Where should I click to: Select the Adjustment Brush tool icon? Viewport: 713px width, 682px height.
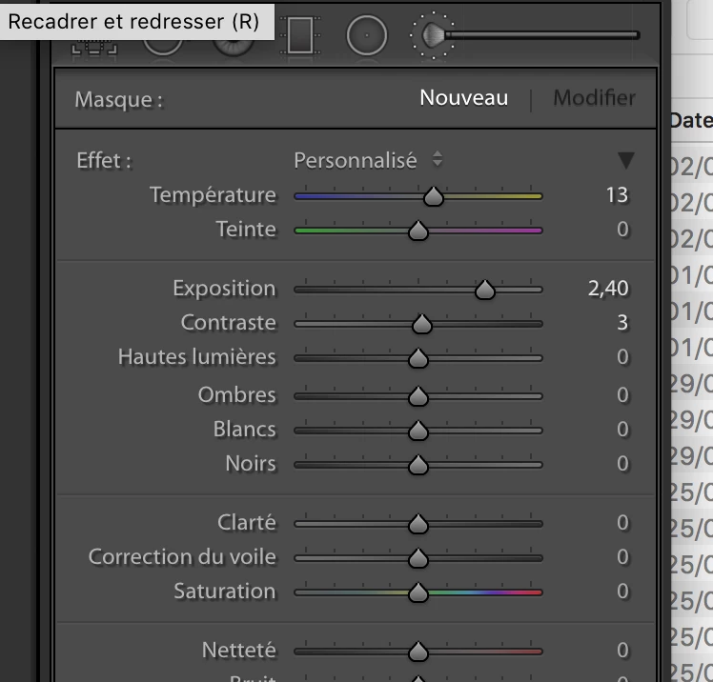pyautogui.click(x=524, y=35)
